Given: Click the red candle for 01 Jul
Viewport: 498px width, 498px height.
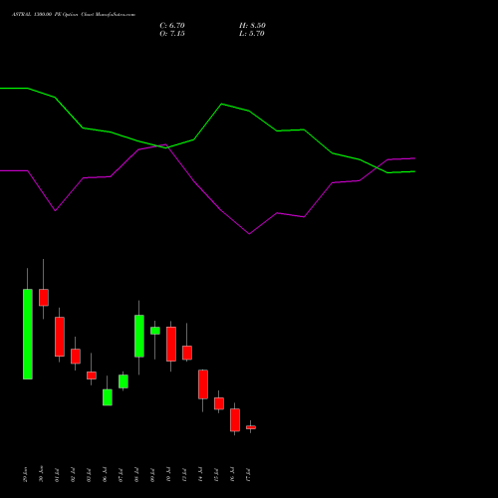Looking at the screenshot, I should point(60,337).
